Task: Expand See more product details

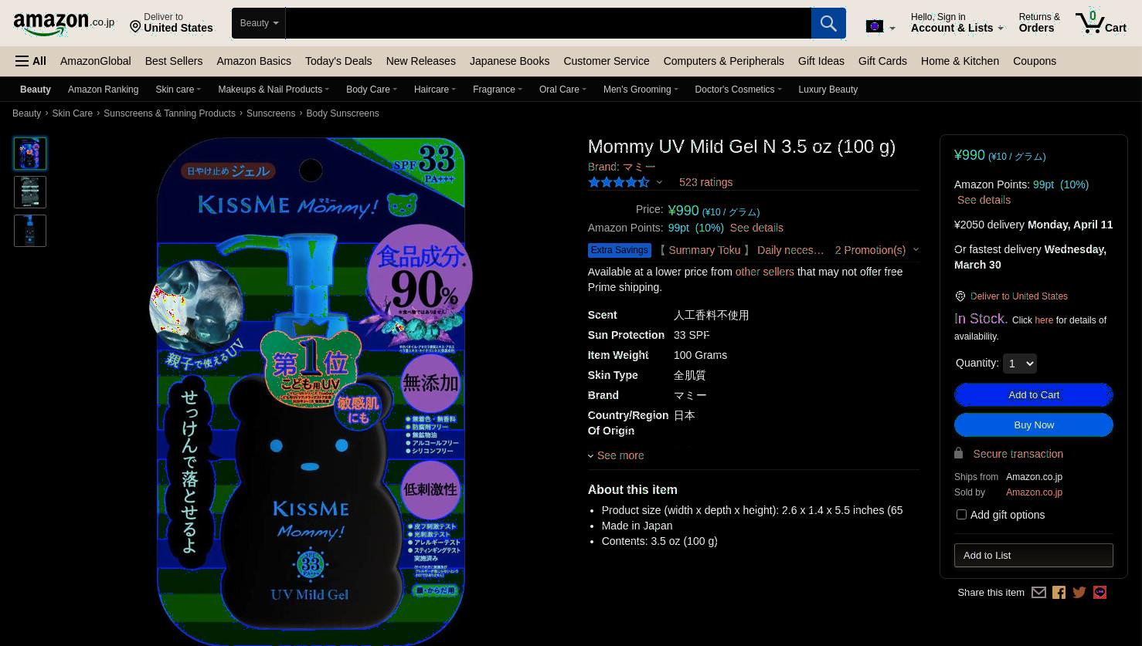Action: 616,455
